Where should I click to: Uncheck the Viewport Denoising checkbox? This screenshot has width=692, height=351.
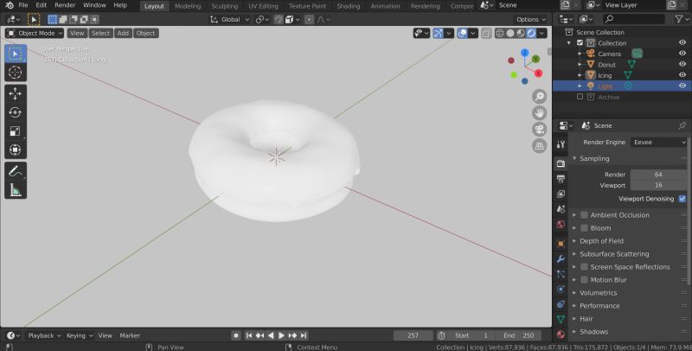(x=682, y=199)
